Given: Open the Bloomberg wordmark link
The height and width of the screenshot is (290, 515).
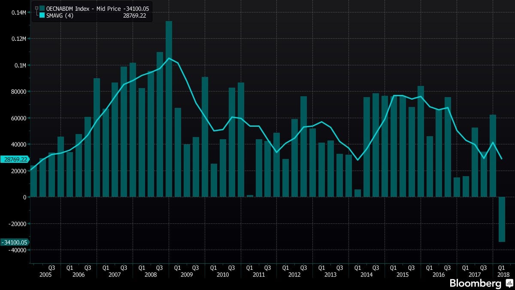Looking at the screenshot, I should tap(475, 283).
